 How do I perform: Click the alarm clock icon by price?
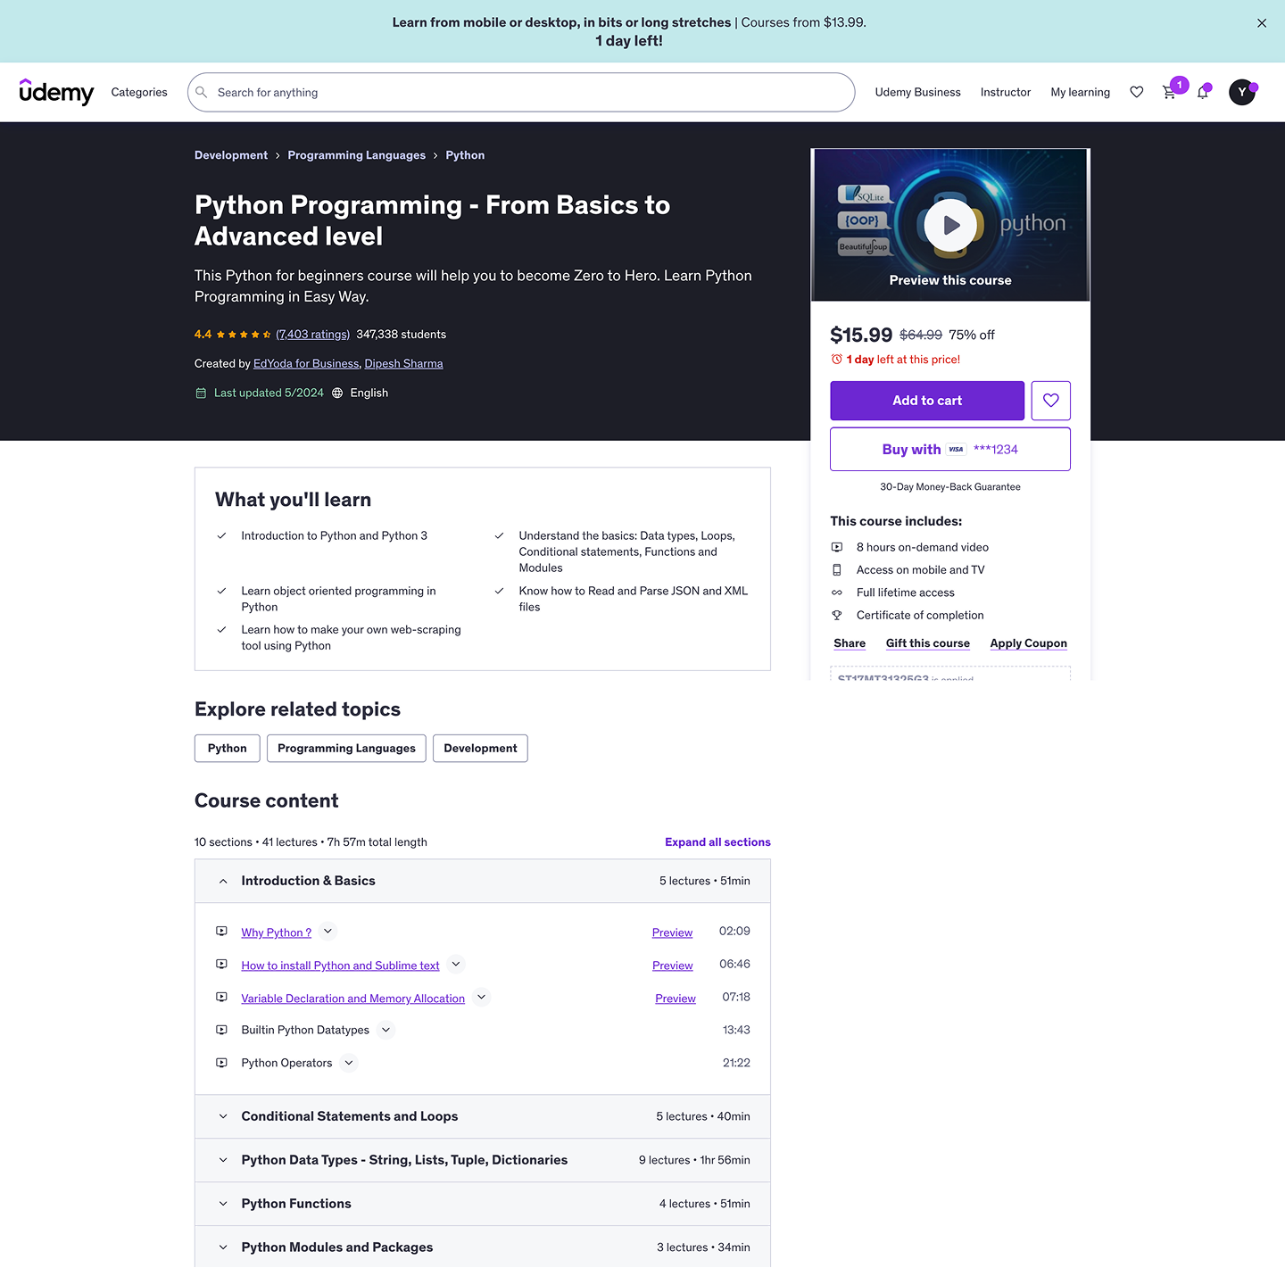pyautogui.click(x=837, y=360)
